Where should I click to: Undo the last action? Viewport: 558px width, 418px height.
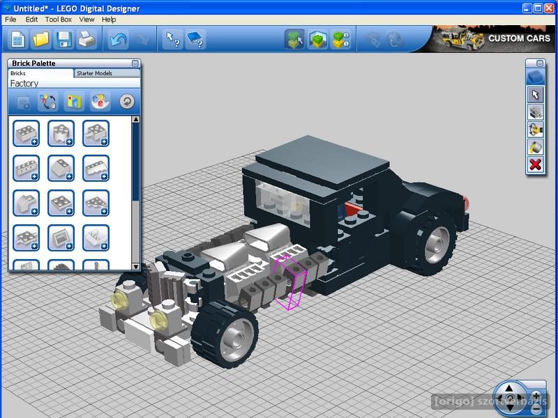coord(119,39)
